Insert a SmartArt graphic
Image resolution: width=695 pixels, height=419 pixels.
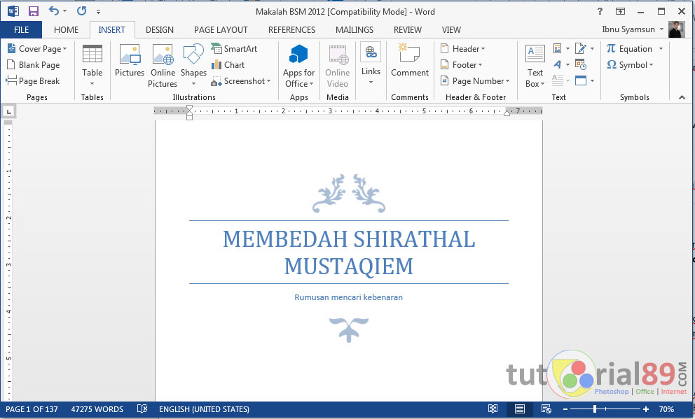[234, 49]
